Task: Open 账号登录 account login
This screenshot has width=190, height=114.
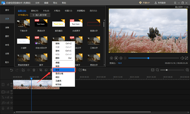Action: pyautogui.click(x=160, y=3)
